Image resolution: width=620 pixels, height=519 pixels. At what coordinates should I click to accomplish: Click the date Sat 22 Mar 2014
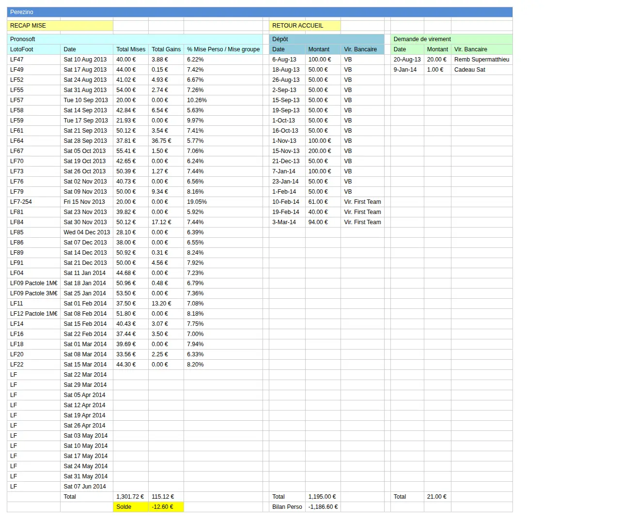pos(87,375)
